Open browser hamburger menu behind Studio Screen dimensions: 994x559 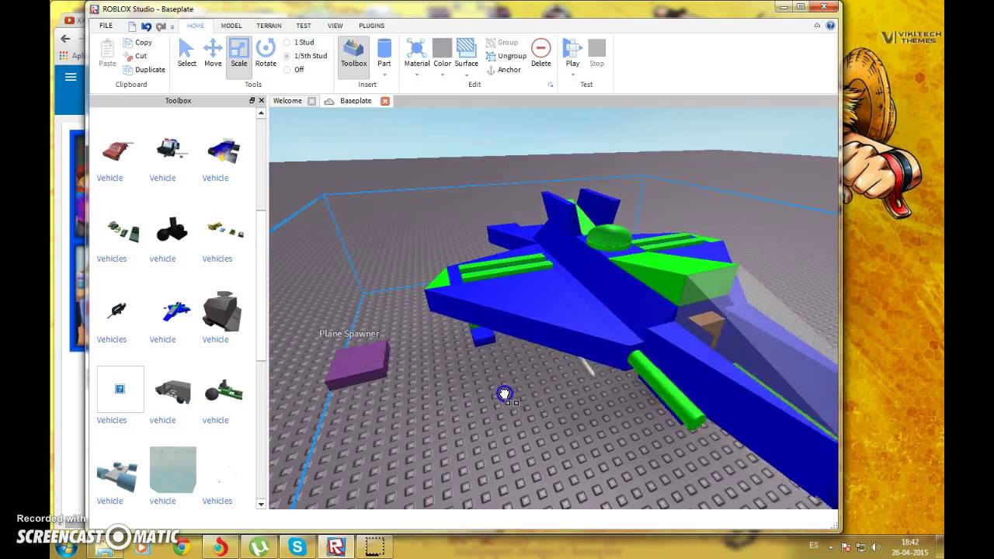[71, 77]
